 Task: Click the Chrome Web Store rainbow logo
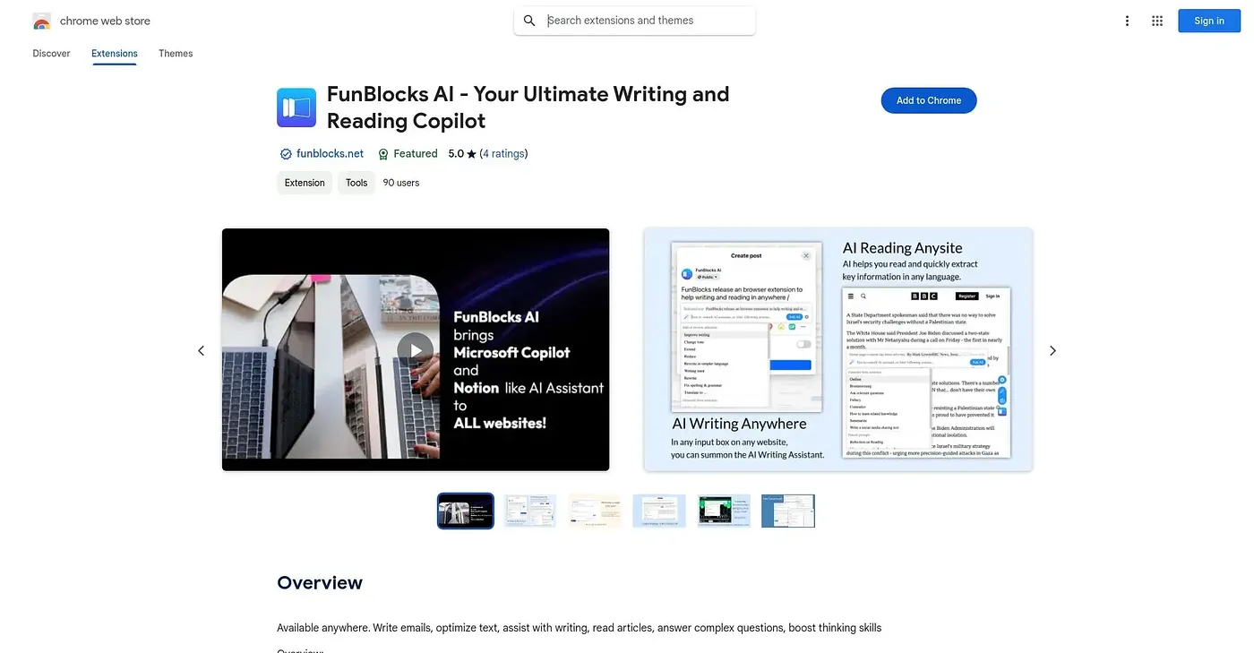41,21
